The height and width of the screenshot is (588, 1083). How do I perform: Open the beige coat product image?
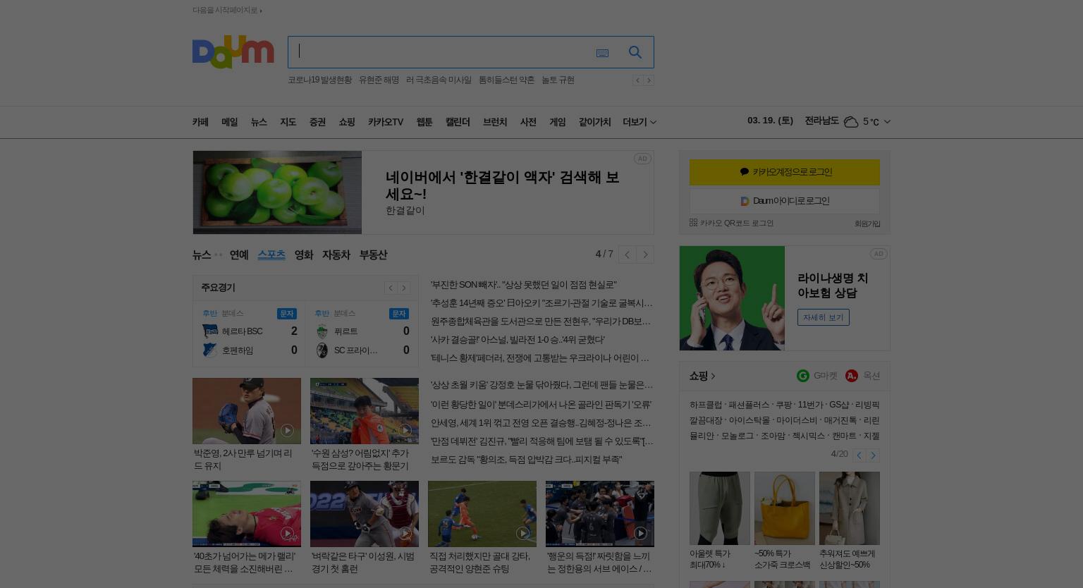coord(850,508)
